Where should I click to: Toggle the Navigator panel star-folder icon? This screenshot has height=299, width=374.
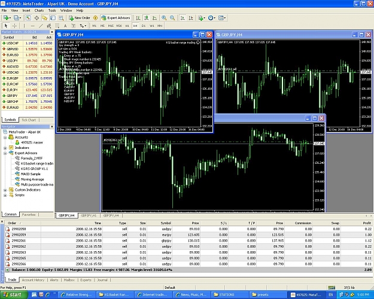tap(45, 18)
